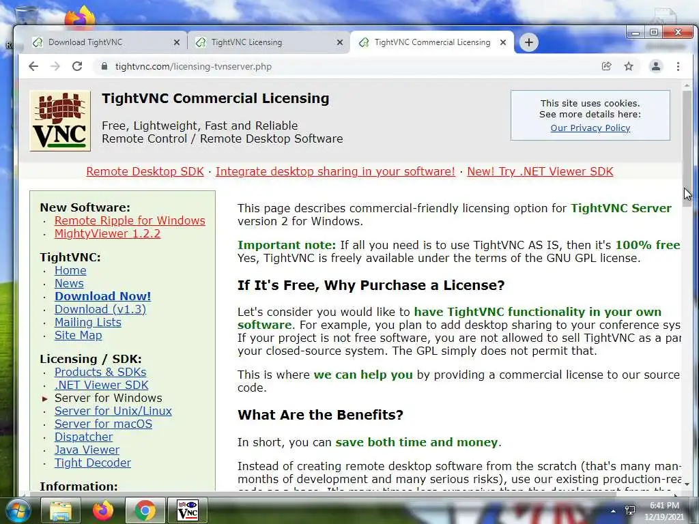The height and width of the screenshot is (524, 699).
Task: Open the Chrome three-dot menu
Action: pos(678,66)
